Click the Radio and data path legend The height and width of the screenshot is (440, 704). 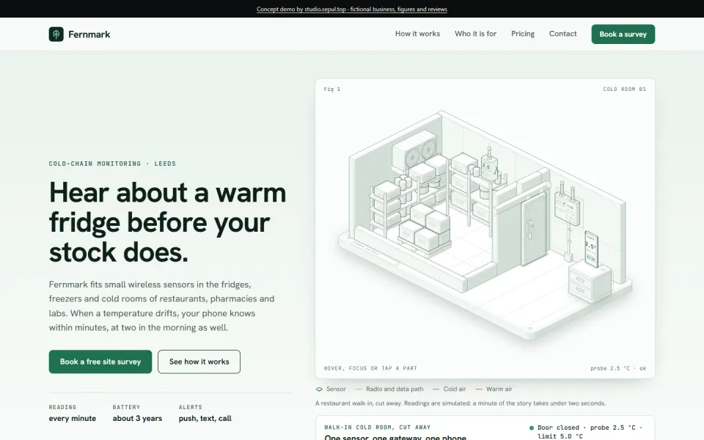pos(389,389)
